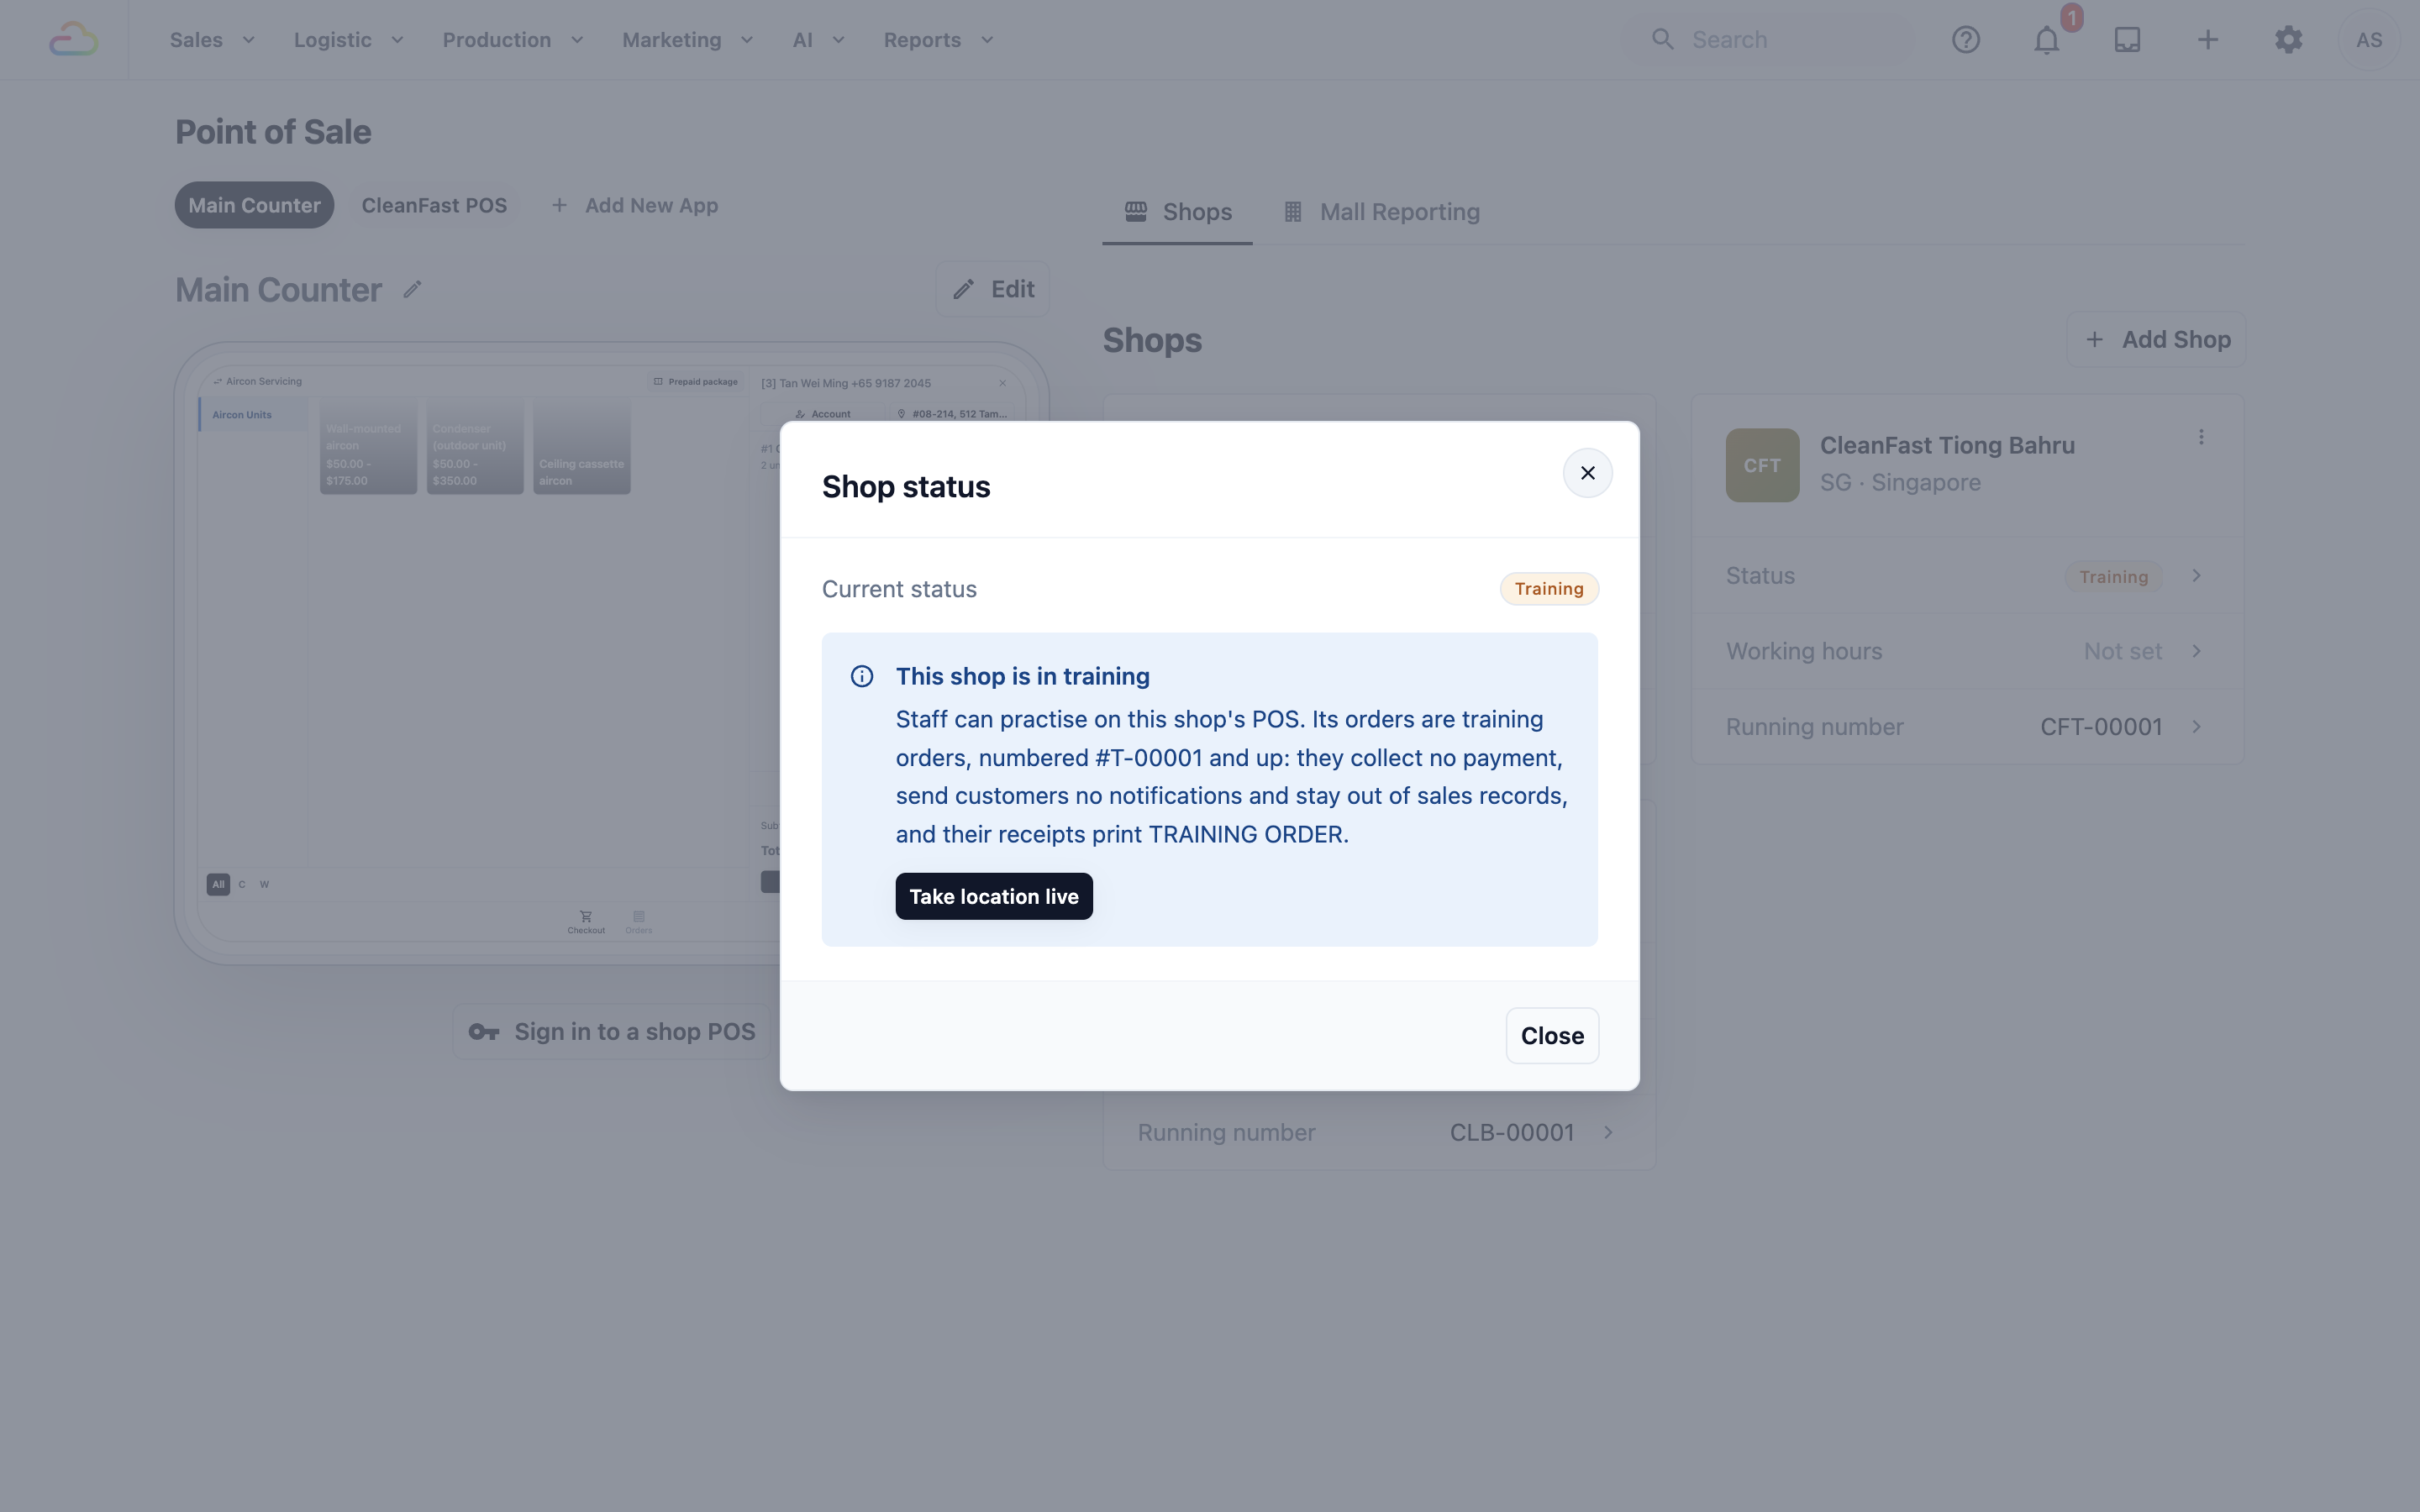
Task: Close the Shop status dialog with X
Action: [x=1588, y=473]
